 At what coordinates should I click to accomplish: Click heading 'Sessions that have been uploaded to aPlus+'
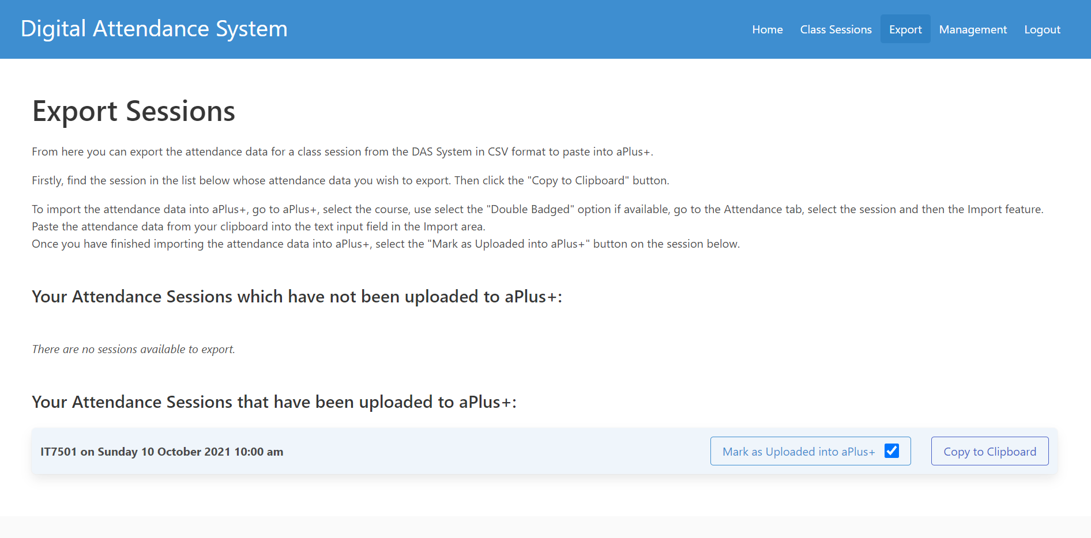click(x=274, y=401)
